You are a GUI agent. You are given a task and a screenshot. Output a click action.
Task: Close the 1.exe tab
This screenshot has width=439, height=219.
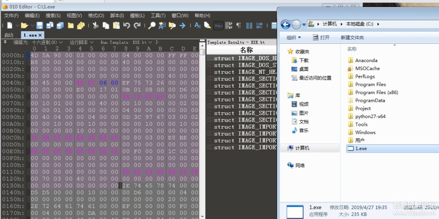click(40, 35)
